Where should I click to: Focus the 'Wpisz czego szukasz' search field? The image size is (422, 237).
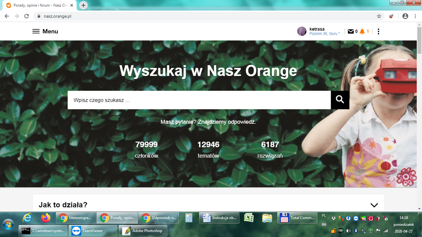199,100
